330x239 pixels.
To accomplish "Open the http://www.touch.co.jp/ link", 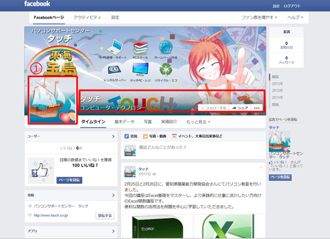I will click(51, 215).
